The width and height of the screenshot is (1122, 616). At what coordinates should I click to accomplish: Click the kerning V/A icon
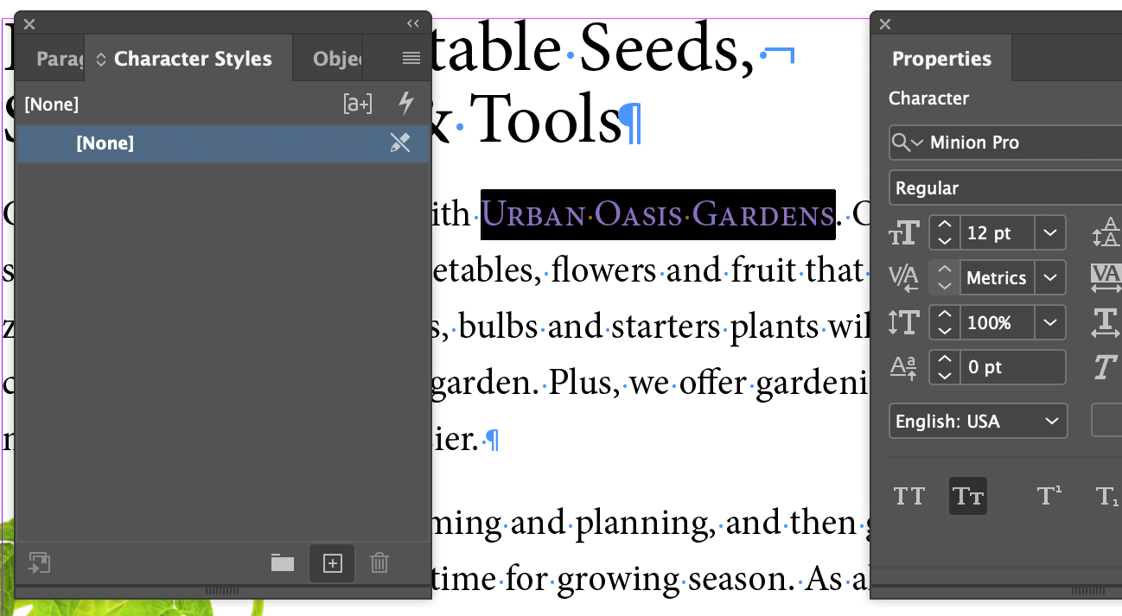[x=904, y=278]
